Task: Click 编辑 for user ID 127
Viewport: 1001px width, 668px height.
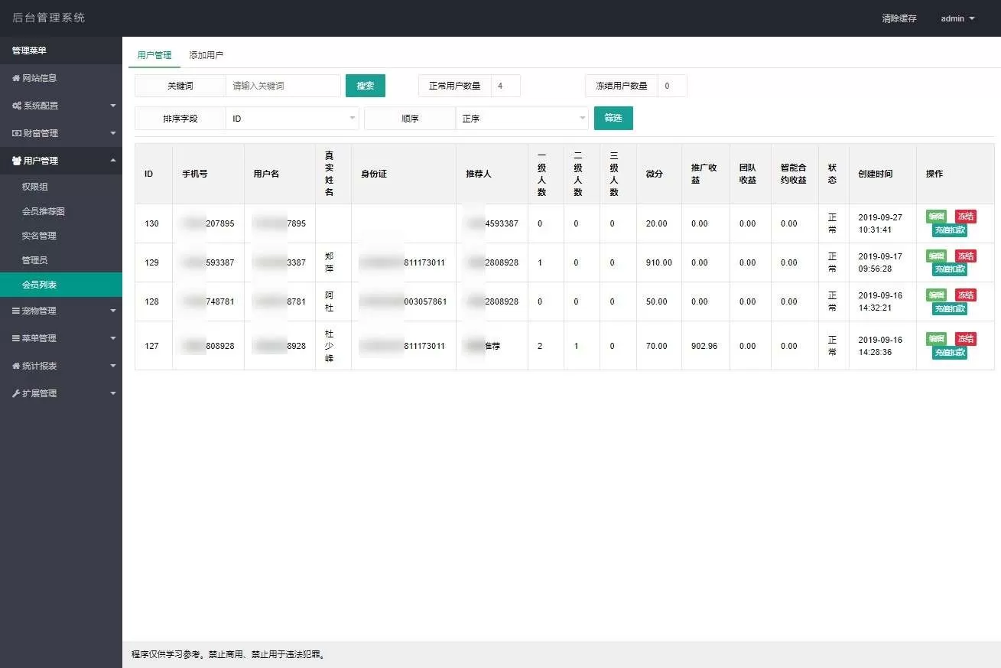Action: pos(936,338)
